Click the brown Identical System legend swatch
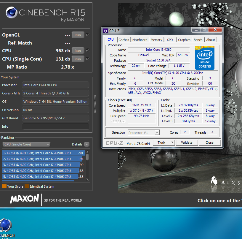 pyautogui.click(x=27, y=186)
